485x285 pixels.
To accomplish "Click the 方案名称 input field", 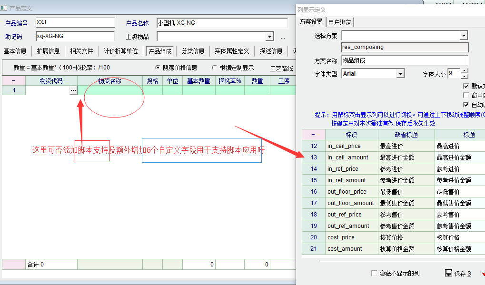I will click(405, 60).
